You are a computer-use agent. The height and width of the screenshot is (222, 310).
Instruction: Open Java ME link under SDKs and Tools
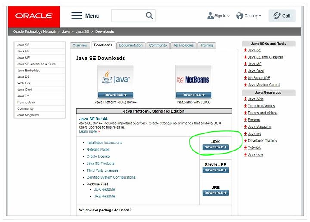click(254, 64)
